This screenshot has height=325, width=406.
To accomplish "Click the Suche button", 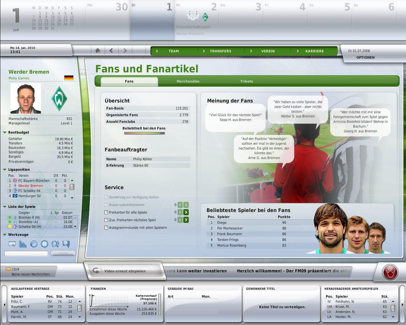I will click(63, 253).
